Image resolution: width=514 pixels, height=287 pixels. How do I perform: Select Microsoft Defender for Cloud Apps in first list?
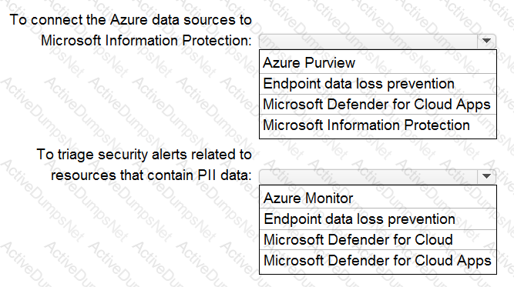coord(378,105)
